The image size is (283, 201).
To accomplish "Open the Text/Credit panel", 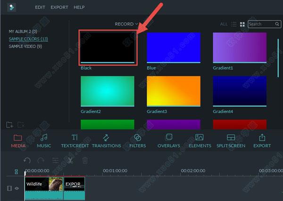I will [75, 140].
